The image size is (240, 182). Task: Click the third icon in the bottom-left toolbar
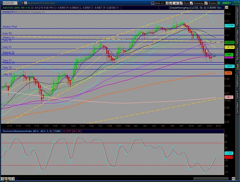pos(9,179)
